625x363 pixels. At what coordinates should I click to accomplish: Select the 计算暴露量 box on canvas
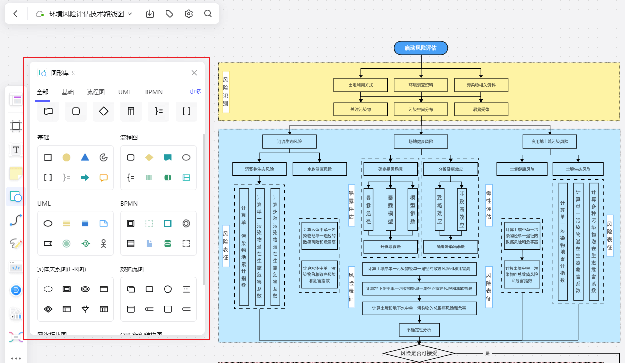[x=391, y=247]
